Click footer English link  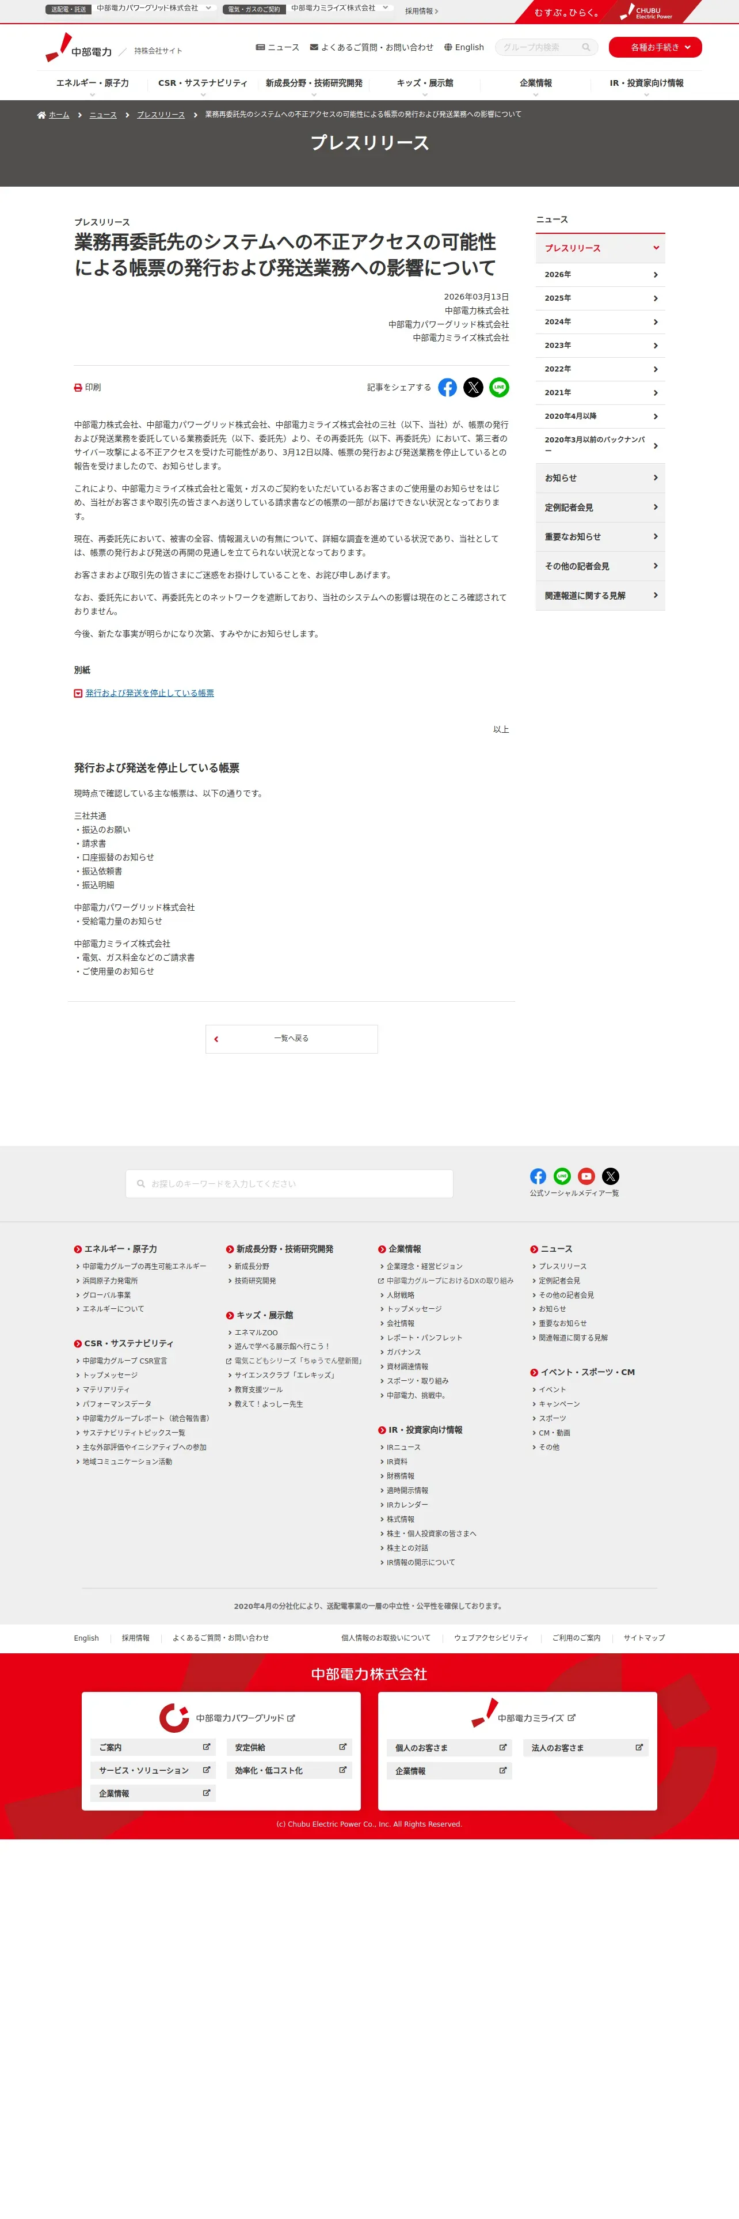point(86,1638)
